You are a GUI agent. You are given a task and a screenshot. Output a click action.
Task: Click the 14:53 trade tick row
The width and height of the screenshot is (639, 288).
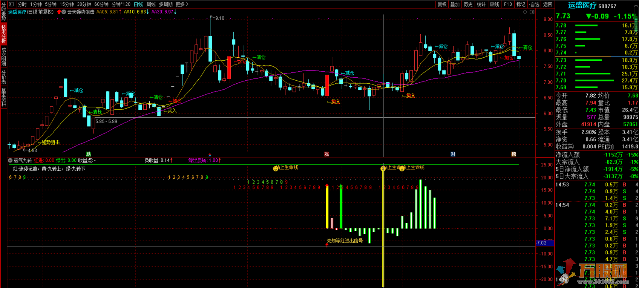tap(597, 185)
